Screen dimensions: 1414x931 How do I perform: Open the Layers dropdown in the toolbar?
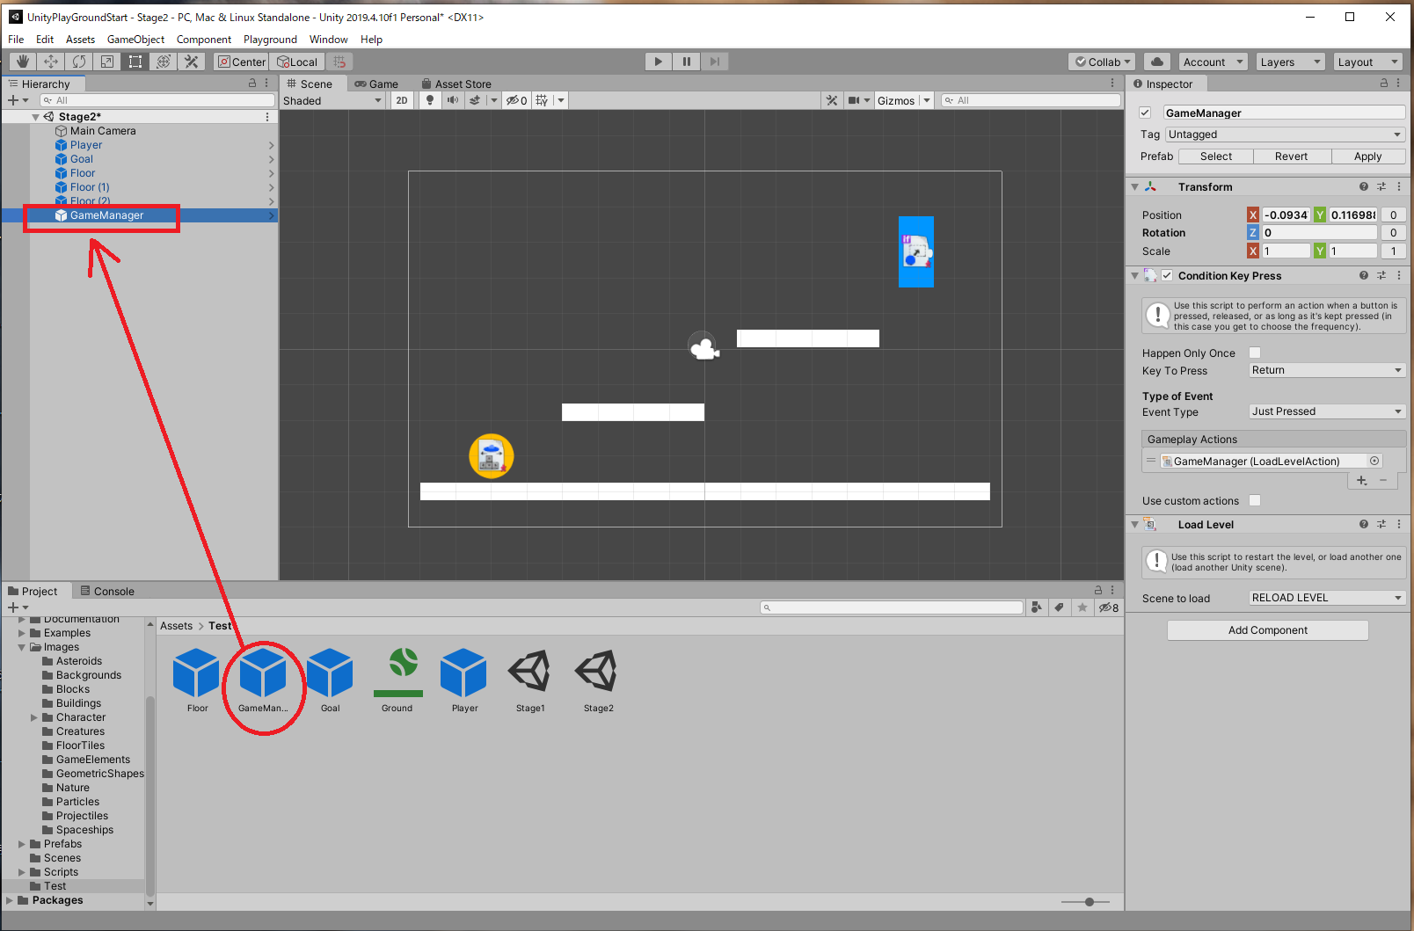pyautogui.click(x=1290, y=62)
